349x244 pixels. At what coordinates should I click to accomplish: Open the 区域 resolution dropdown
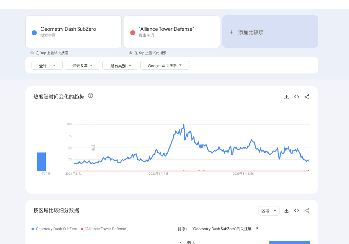(269, 211)
